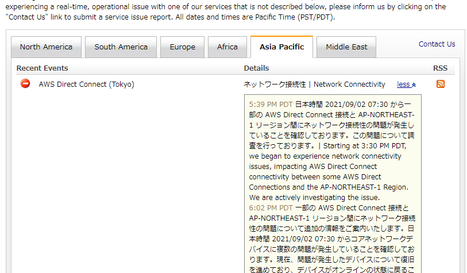This screenshot has height=273, width=467.
Task: Select the Africa tab
Action: pos(227,47)
